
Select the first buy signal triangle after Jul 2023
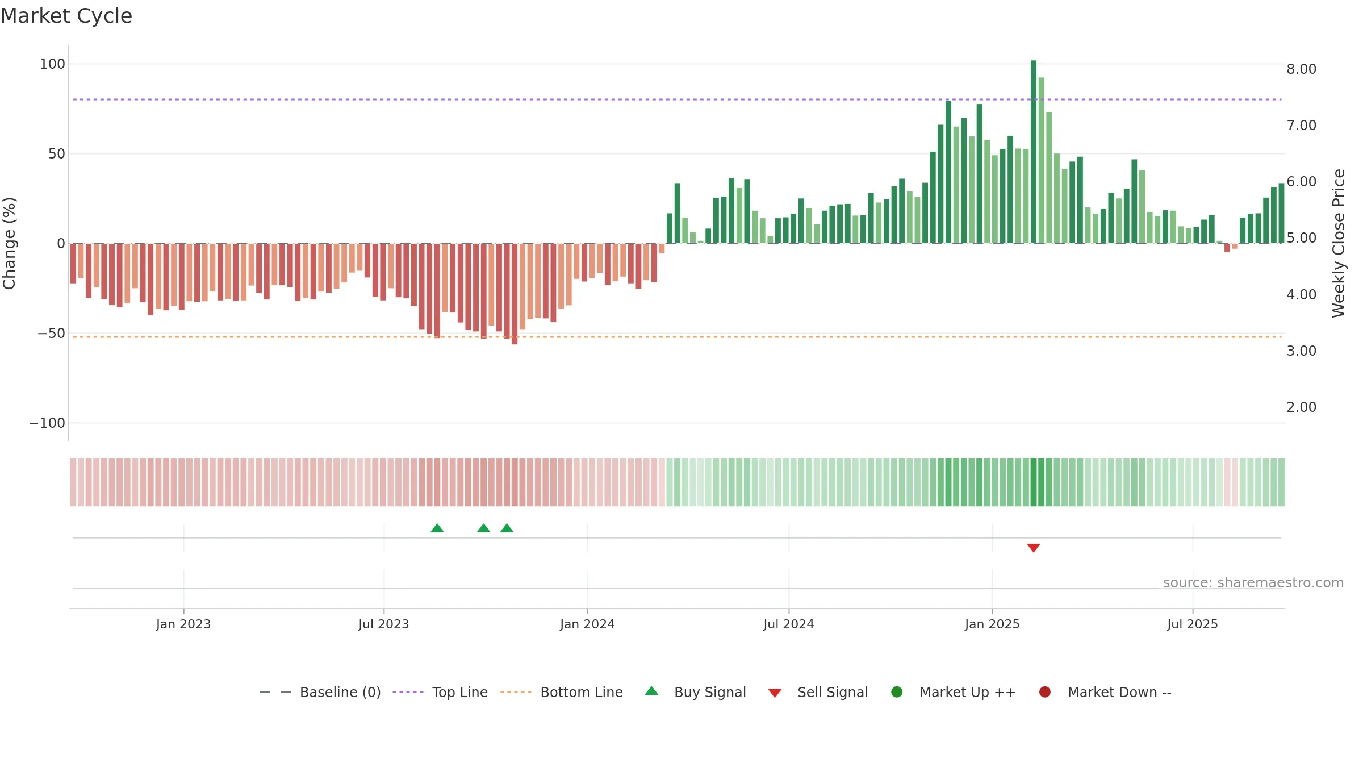point(437,528)
